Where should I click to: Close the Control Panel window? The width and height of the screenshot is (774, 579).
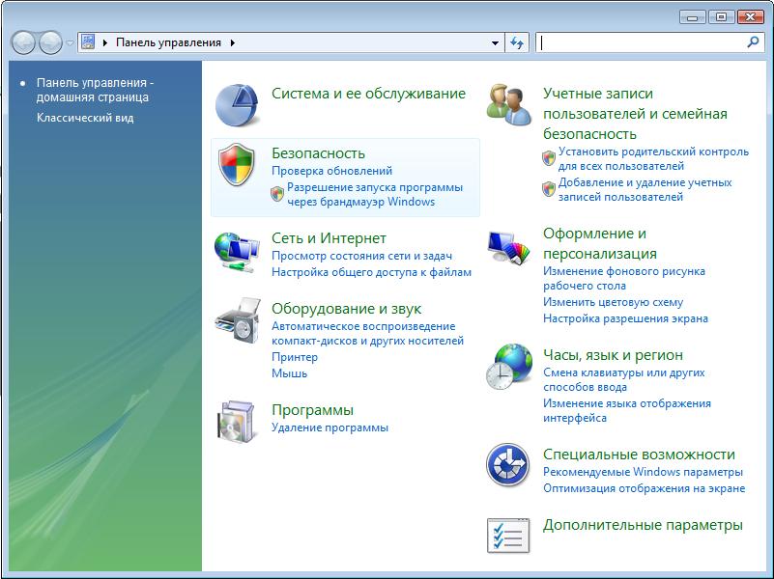tap(750, 17)
